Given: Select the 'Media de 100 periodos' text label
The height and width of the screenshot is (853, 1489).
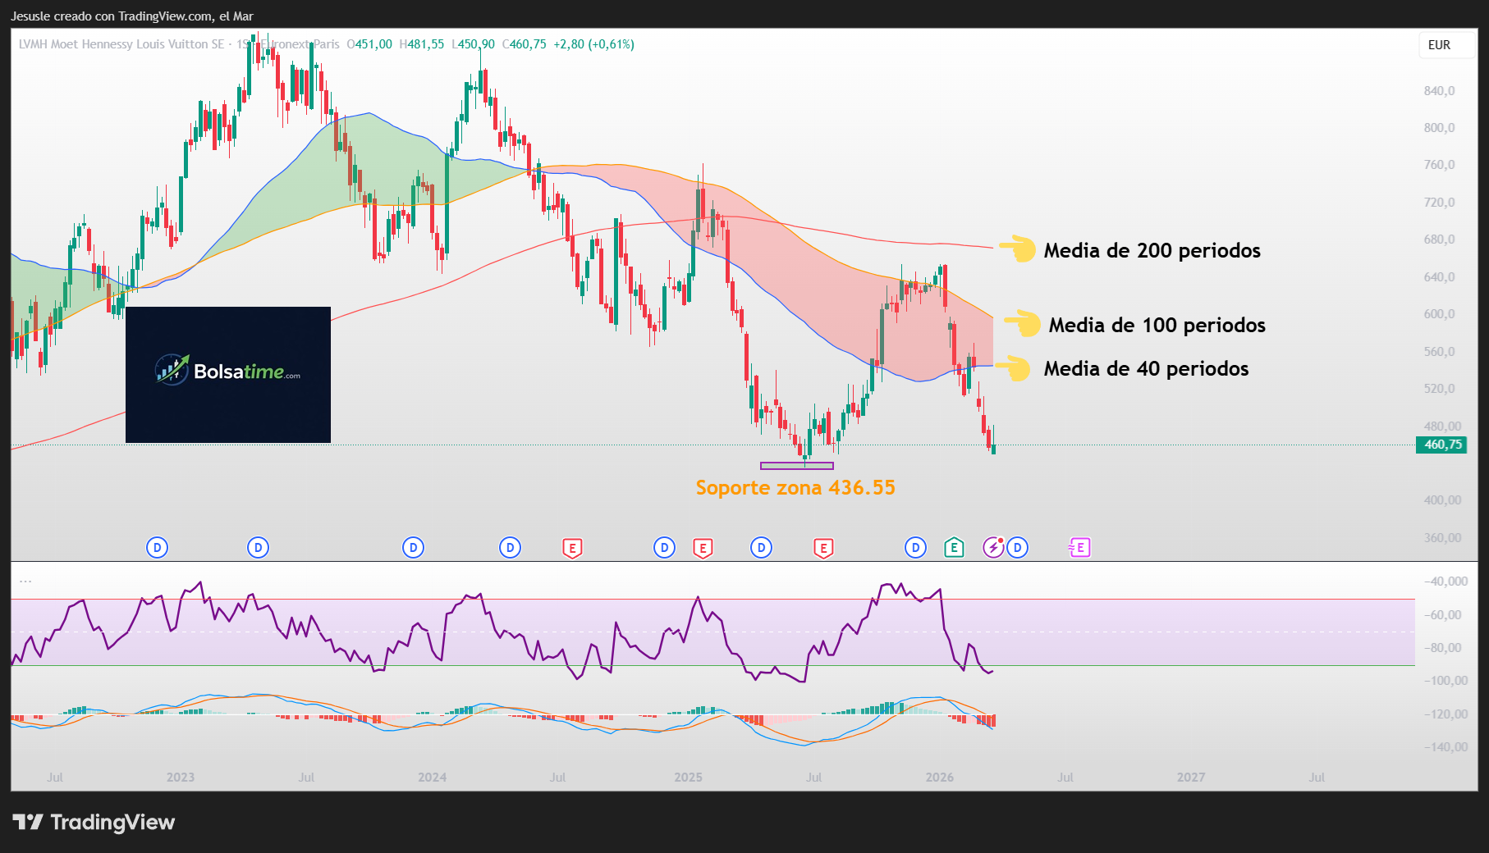Looking at the screenshot, I should click(x=1157, y=326).
